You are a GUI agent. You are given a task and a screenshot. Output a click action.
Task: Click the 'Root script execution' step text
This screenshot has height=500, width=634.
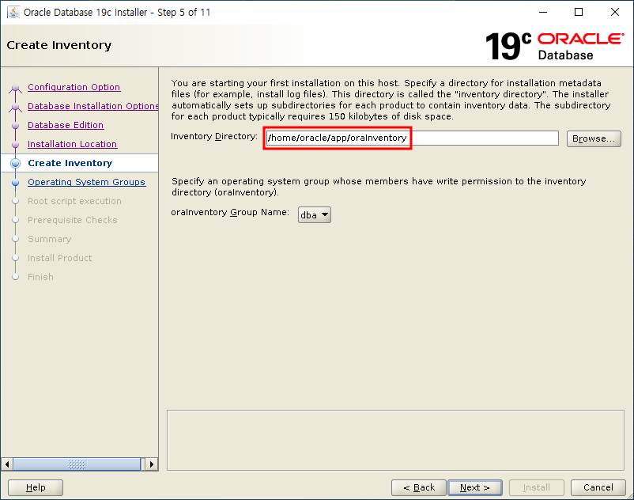point(74,201)
